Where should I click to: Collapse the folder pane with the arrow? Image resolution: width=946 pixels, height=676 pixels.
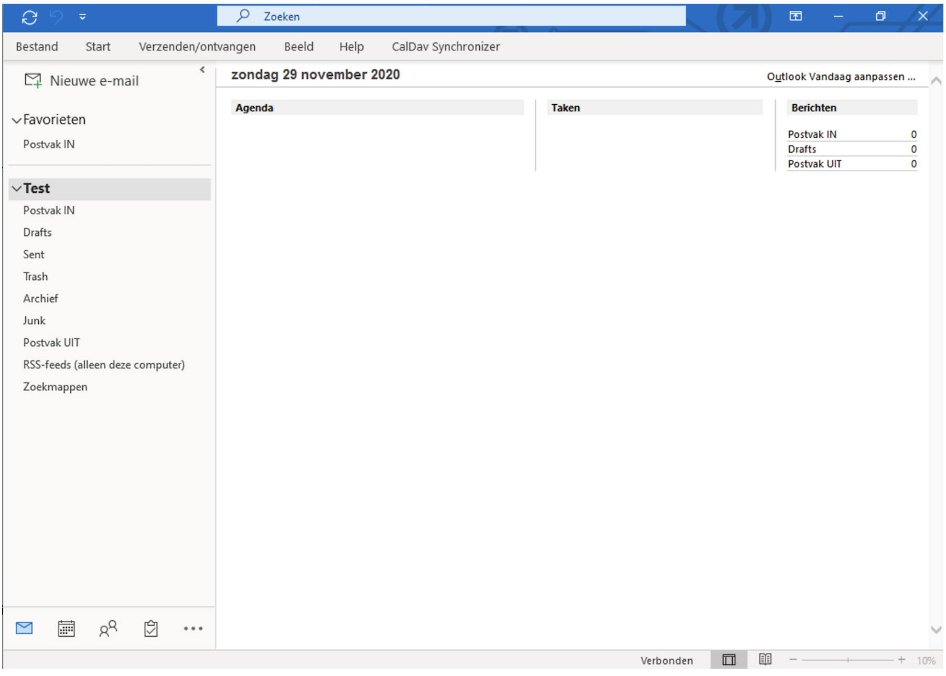pyautogui.click(x=202, y=70)
